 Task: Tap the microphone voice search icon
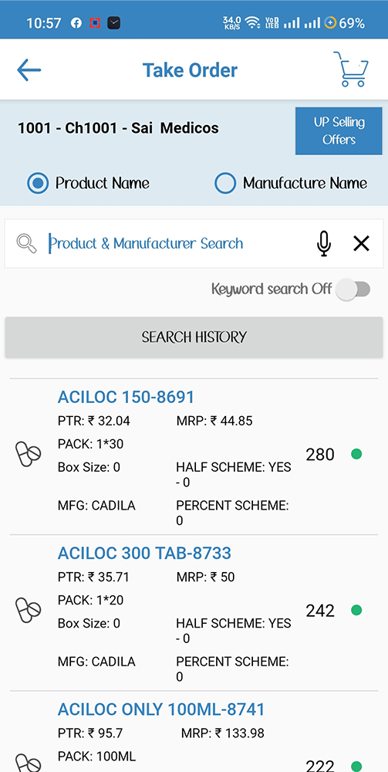point(323,243)
